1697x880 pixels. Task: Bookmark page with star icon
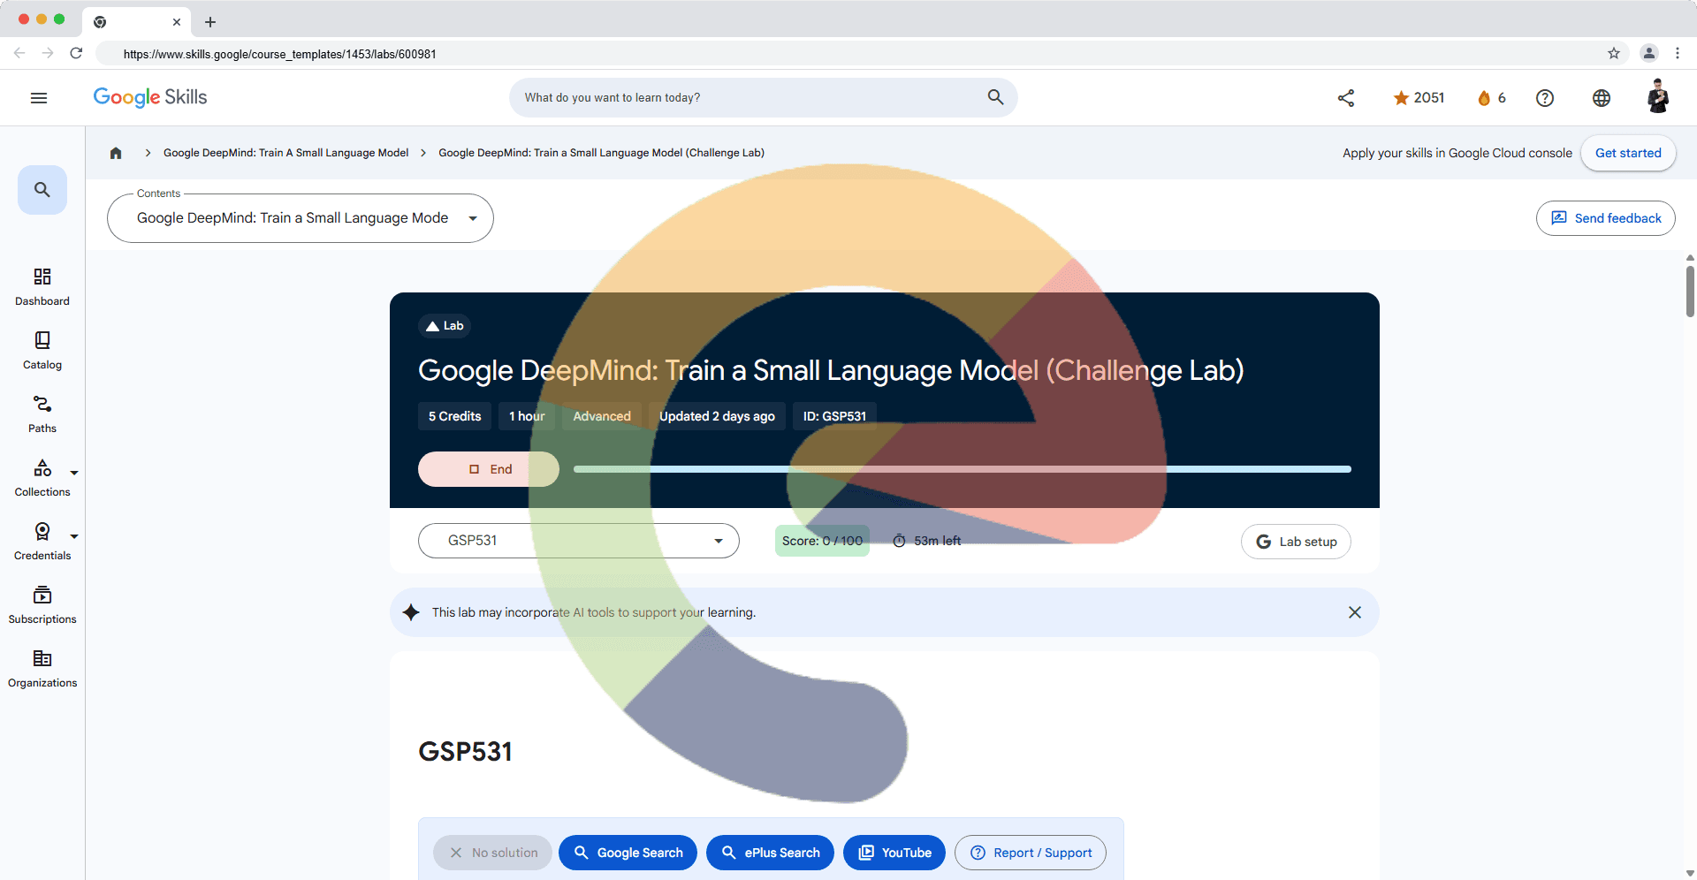point(1614,53)
